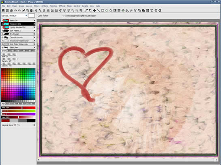Click the Color Picker label button
This screenshot has height=165, width=221.
coord(43,16)
